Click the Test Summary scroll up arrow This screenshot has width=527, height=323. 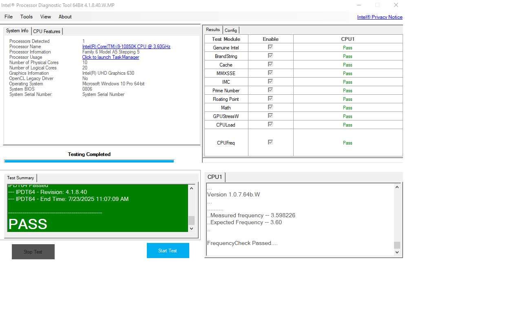point(191,188)
